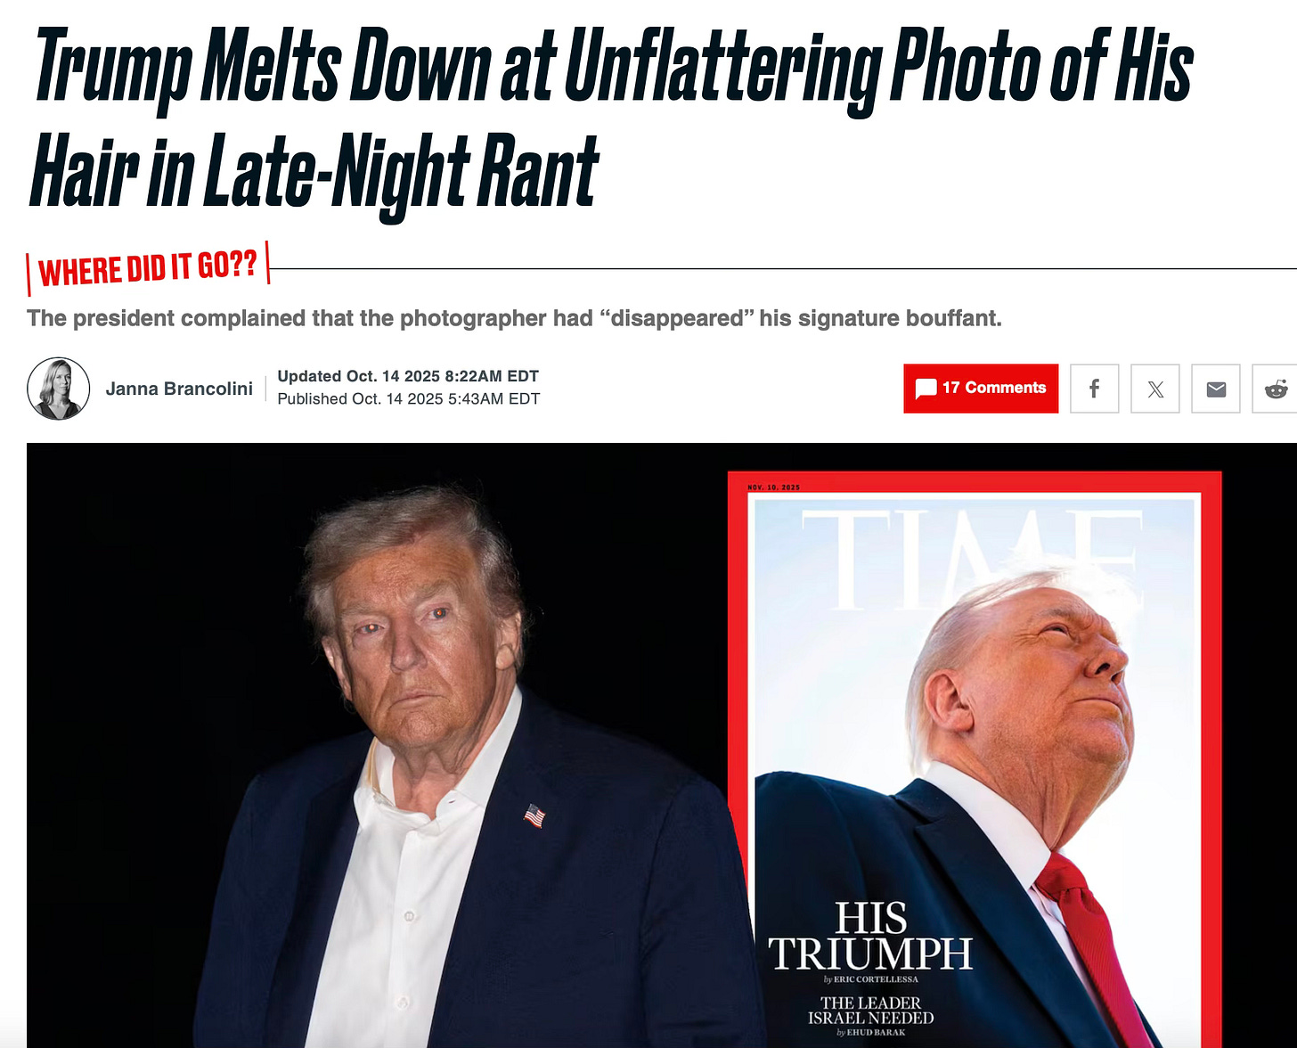Click the subtitle about the disappeared bouffant
Viewport: 1297px width, 1048px height.
tap(514, 318)
